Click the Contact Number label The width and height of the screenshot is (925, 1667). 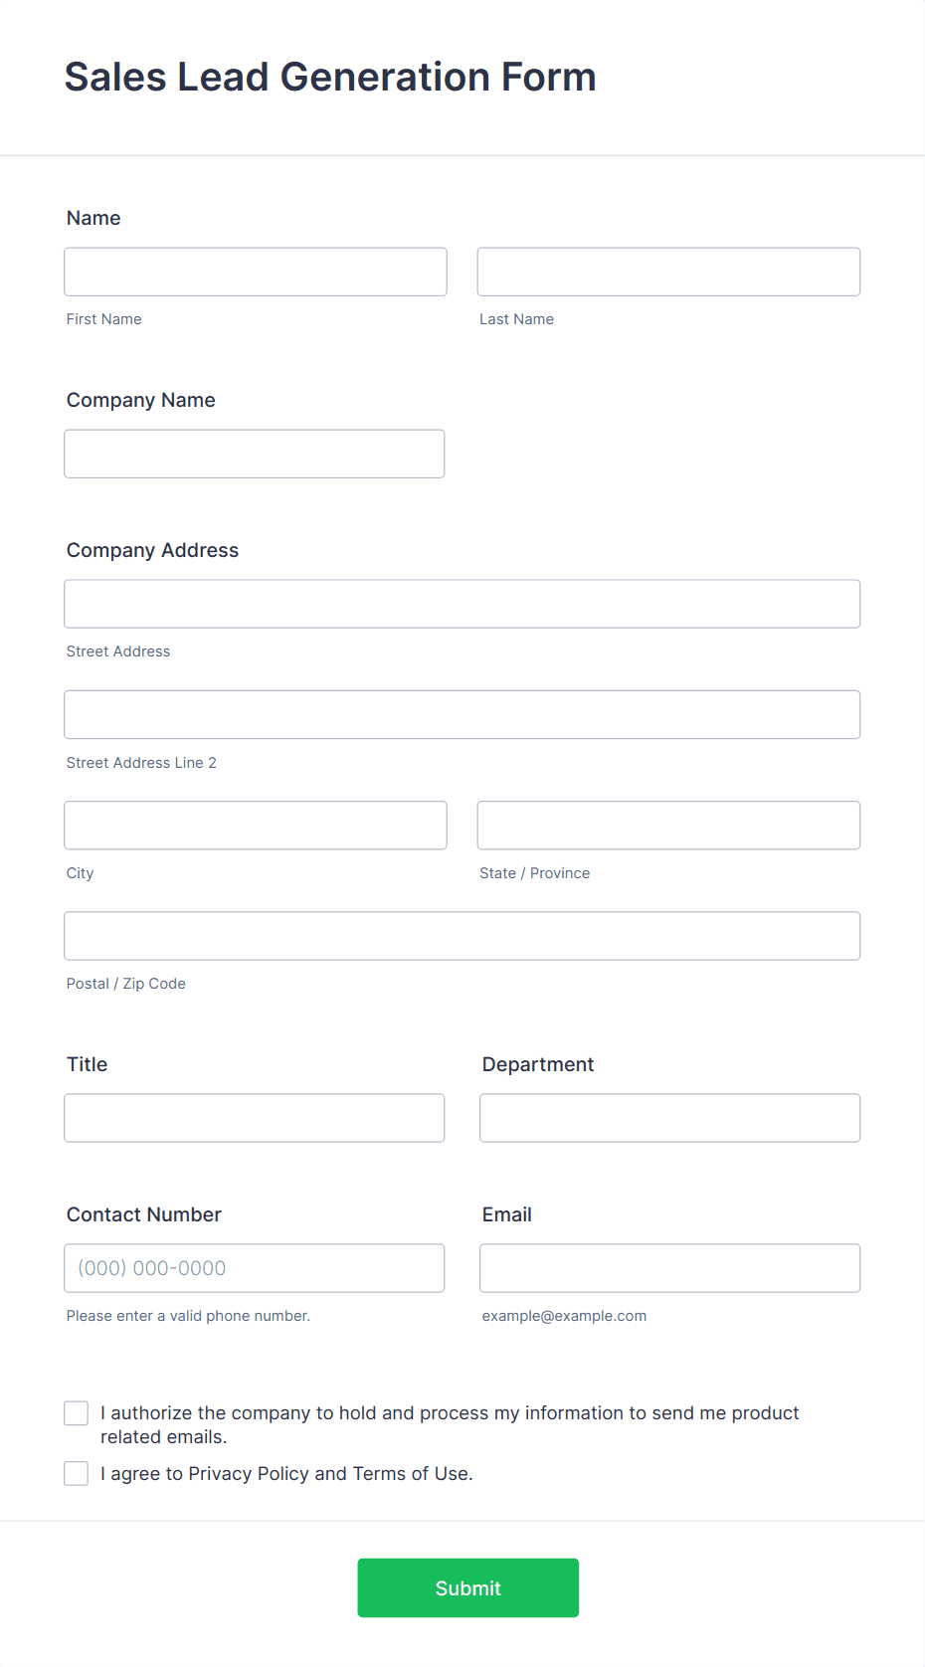point(144,1214)
